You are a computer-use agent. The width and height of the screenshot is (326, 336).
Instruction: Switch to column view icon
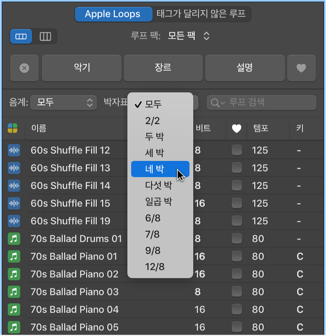click(46, 37)
